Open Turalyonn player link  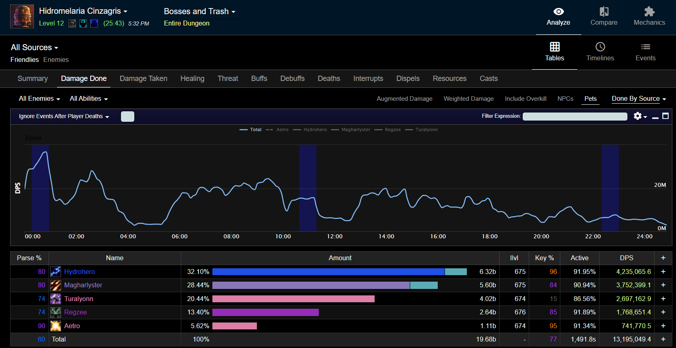[78, 299]
